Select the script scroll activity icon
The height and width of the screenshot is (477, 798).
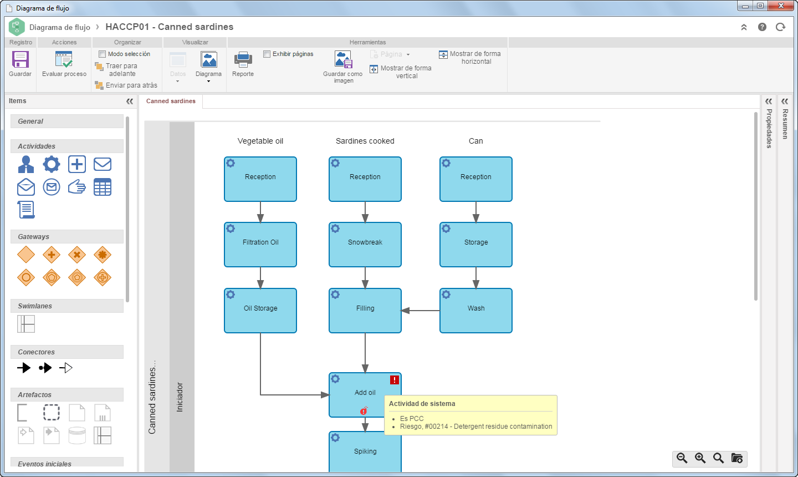26,210
